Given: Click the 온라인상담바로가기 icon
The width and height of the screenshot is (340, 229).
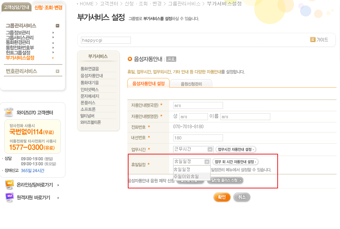Looking at the screenshot, I should [x=10, y=185].
